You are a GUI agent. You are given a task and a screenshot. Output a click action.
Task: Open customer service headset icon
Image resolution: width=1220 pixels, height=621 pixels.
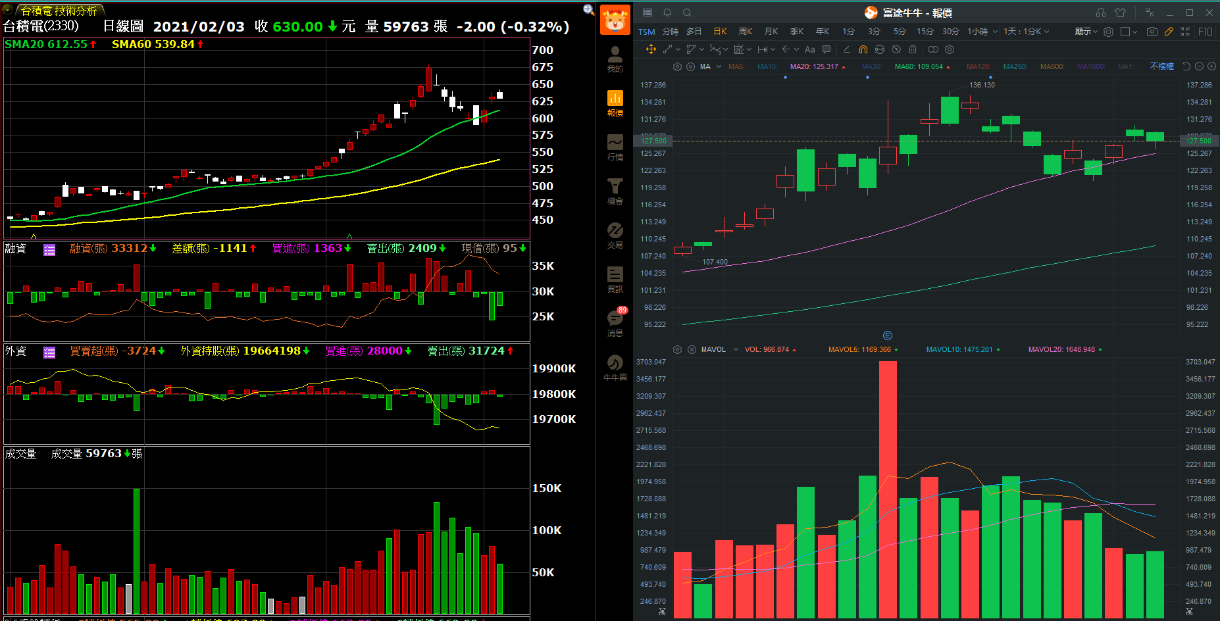(x=1101, y=12)
